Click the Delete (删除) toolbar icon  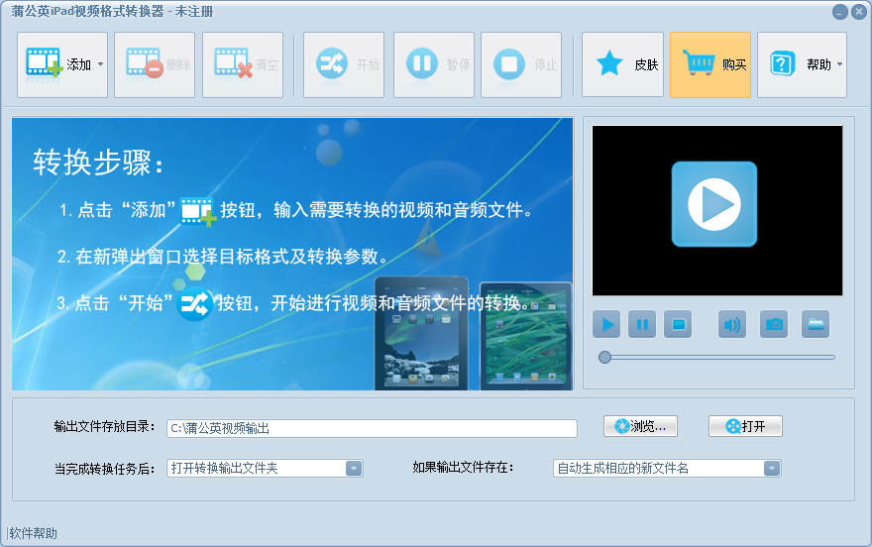point(155,64)
